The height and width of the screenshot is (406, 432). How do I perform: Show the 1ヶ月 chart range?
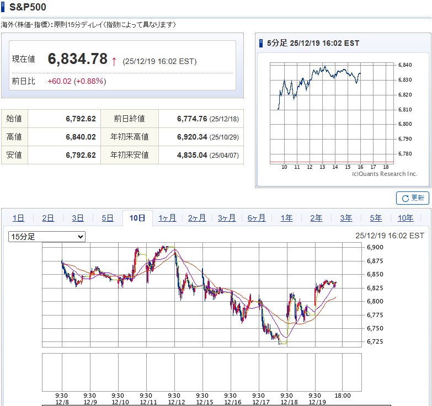[167, 218]
